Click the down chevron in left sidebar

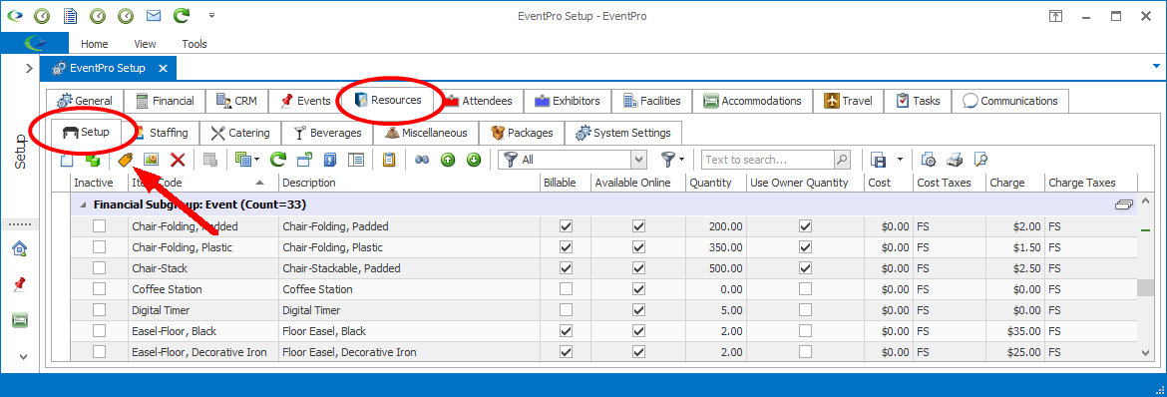23,357
